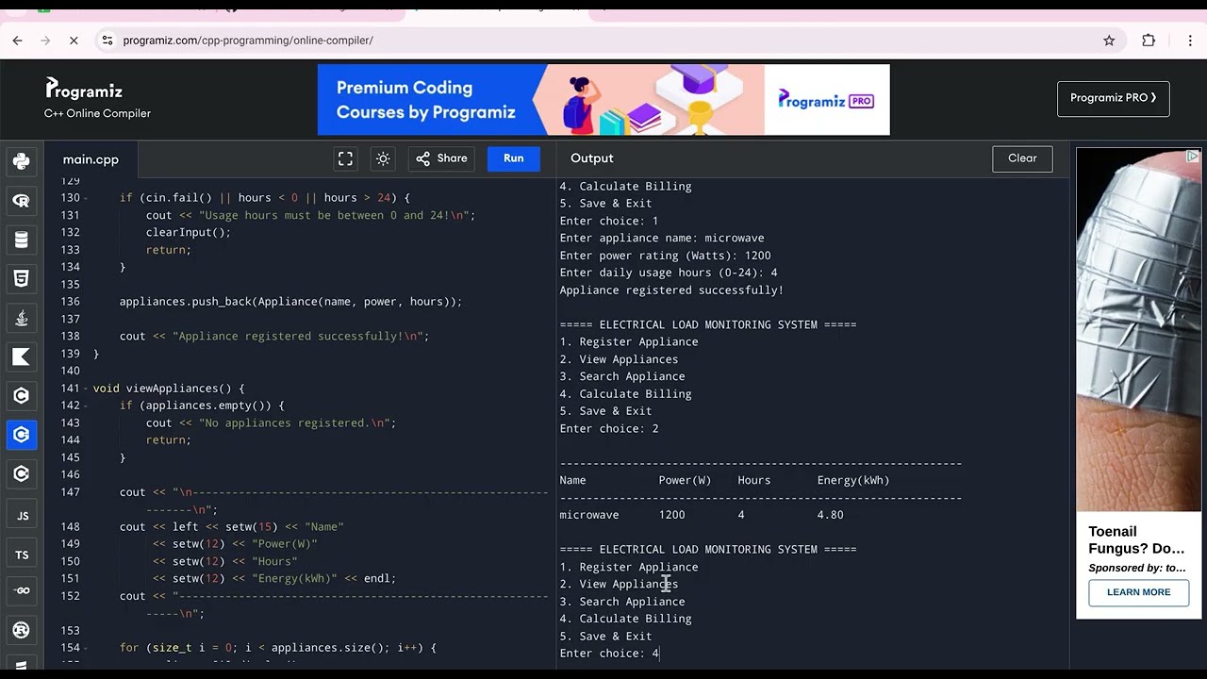The height and width of the screenshot is (679, 1207).
Task: Select the C compiler icon
Action: [22, 395]
